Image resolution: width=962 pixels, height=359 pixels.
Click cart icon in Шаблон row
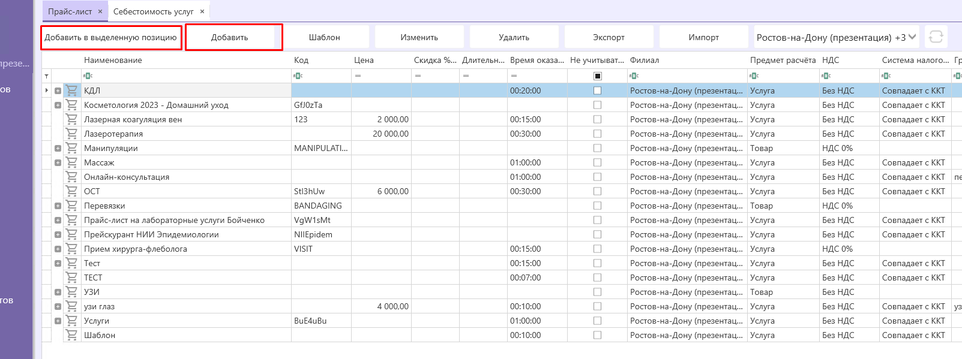[x=72, y=335]
